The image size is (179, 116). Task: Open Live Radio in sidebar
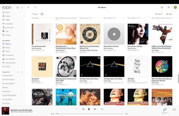[8, 24]
